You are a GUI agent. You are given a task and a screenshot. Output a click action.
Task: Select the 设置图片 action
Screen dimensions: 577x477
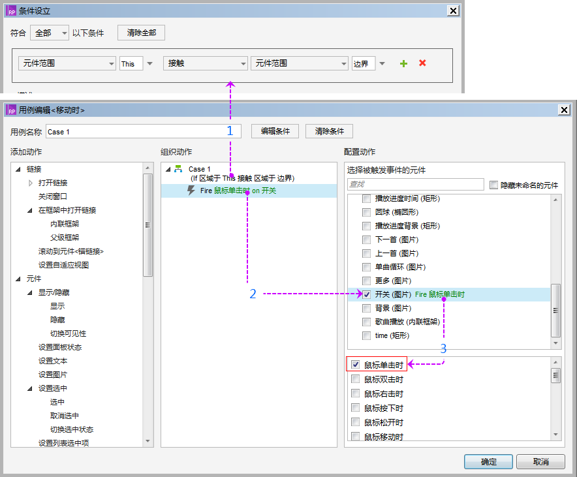(x=53, y=375)
